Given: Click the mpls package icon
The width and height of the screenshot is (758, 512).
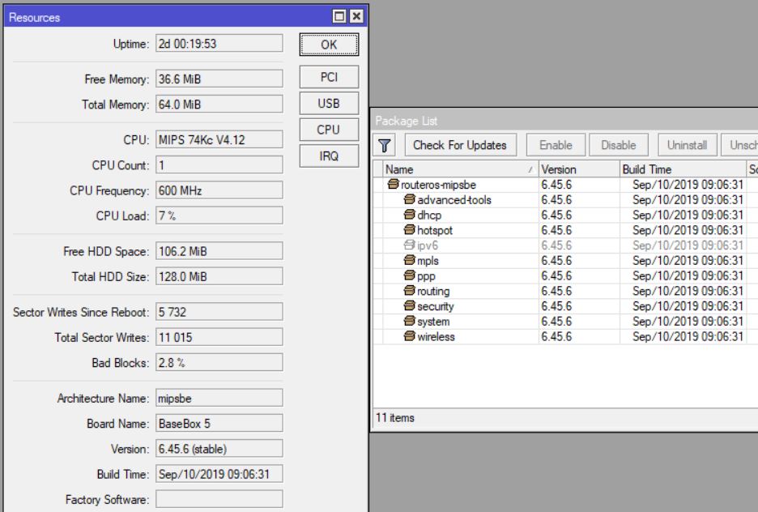Looking at the screenshot, I should tap(410, 260).
